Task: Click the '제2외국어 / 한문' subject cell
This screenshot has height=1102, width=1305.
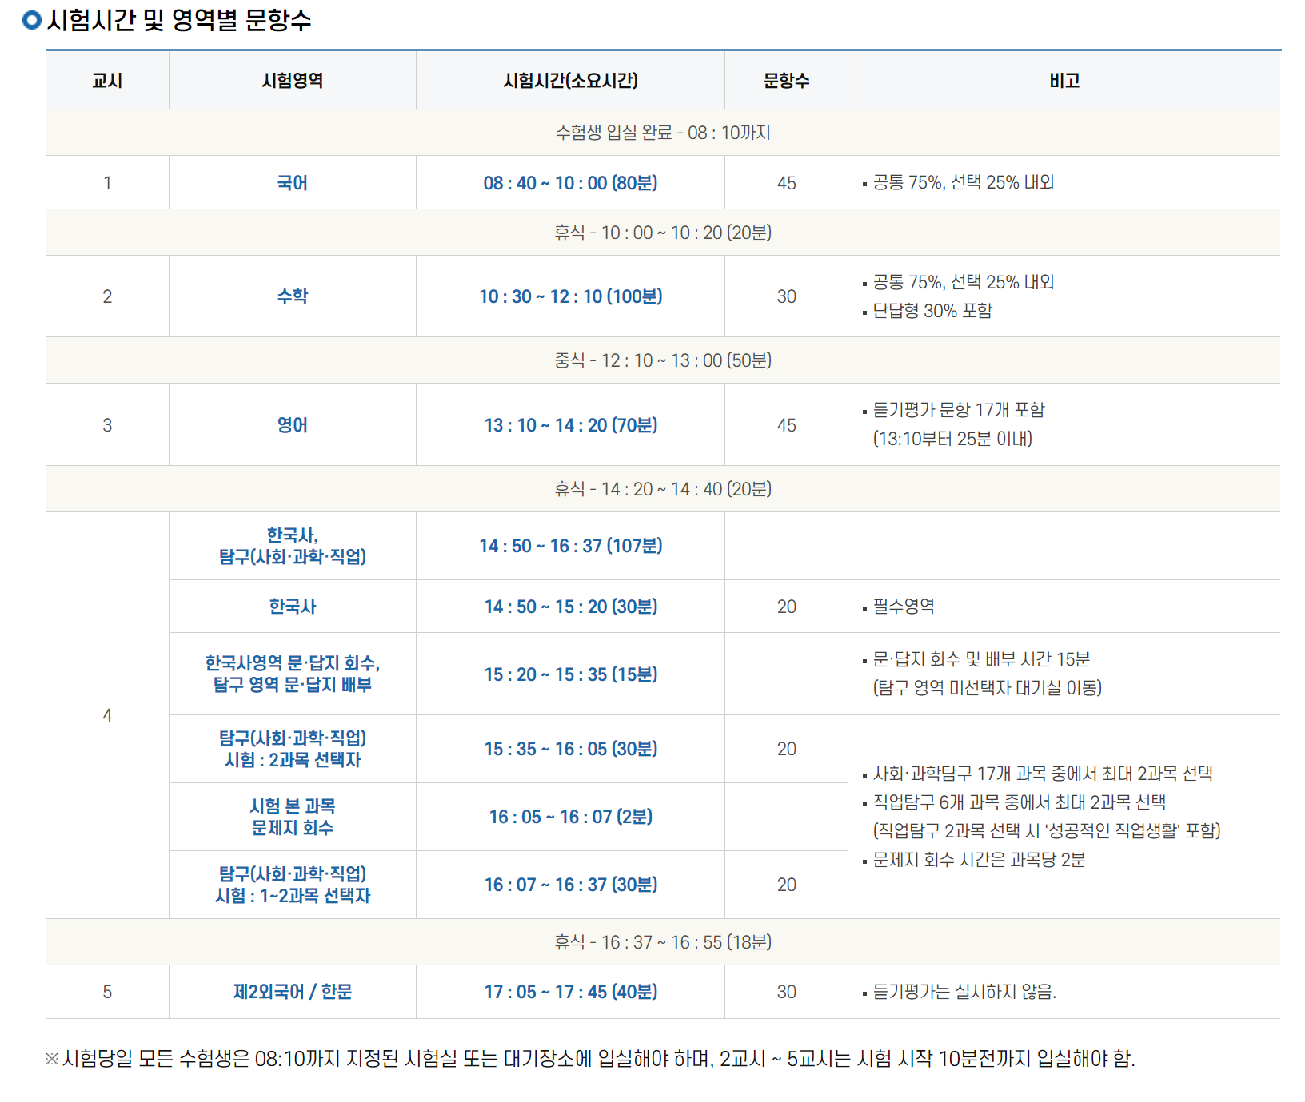Action: (x=293, y=992)
